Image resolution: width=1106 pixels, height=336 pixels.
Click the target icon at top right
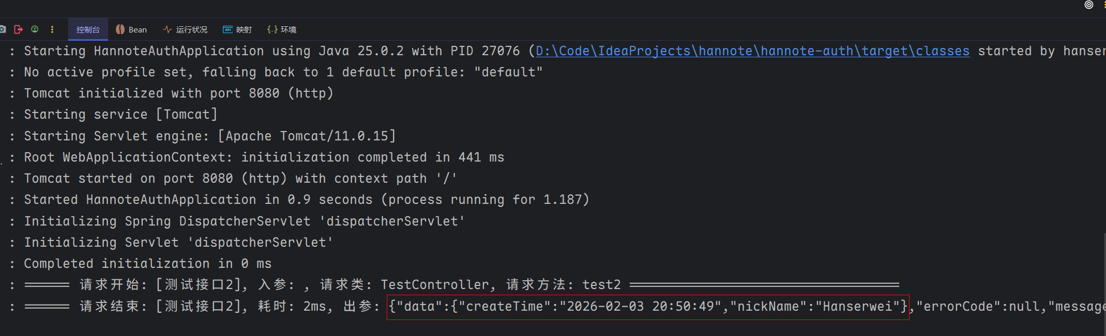(x=1089, y=5)
